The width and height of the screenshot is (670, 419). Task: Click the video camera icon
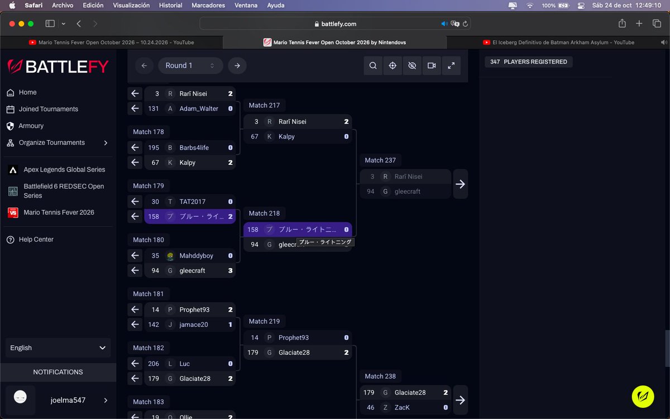click(x=432, y=65)
